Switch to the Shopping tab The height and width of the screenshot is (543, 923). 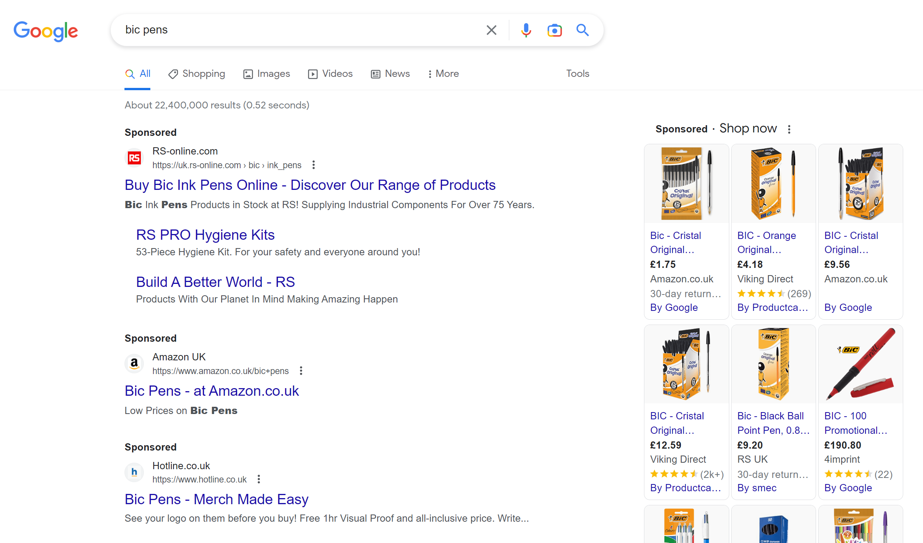(x=197, y=74)
